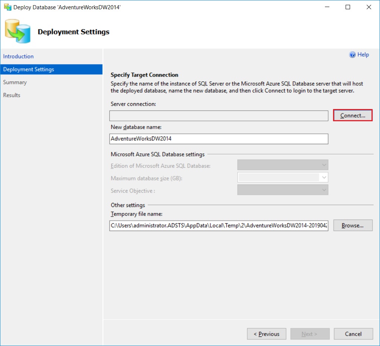Open Edition of Microsoft Azure SQL Database dropdown
The image size is (380, 346).
282,165
